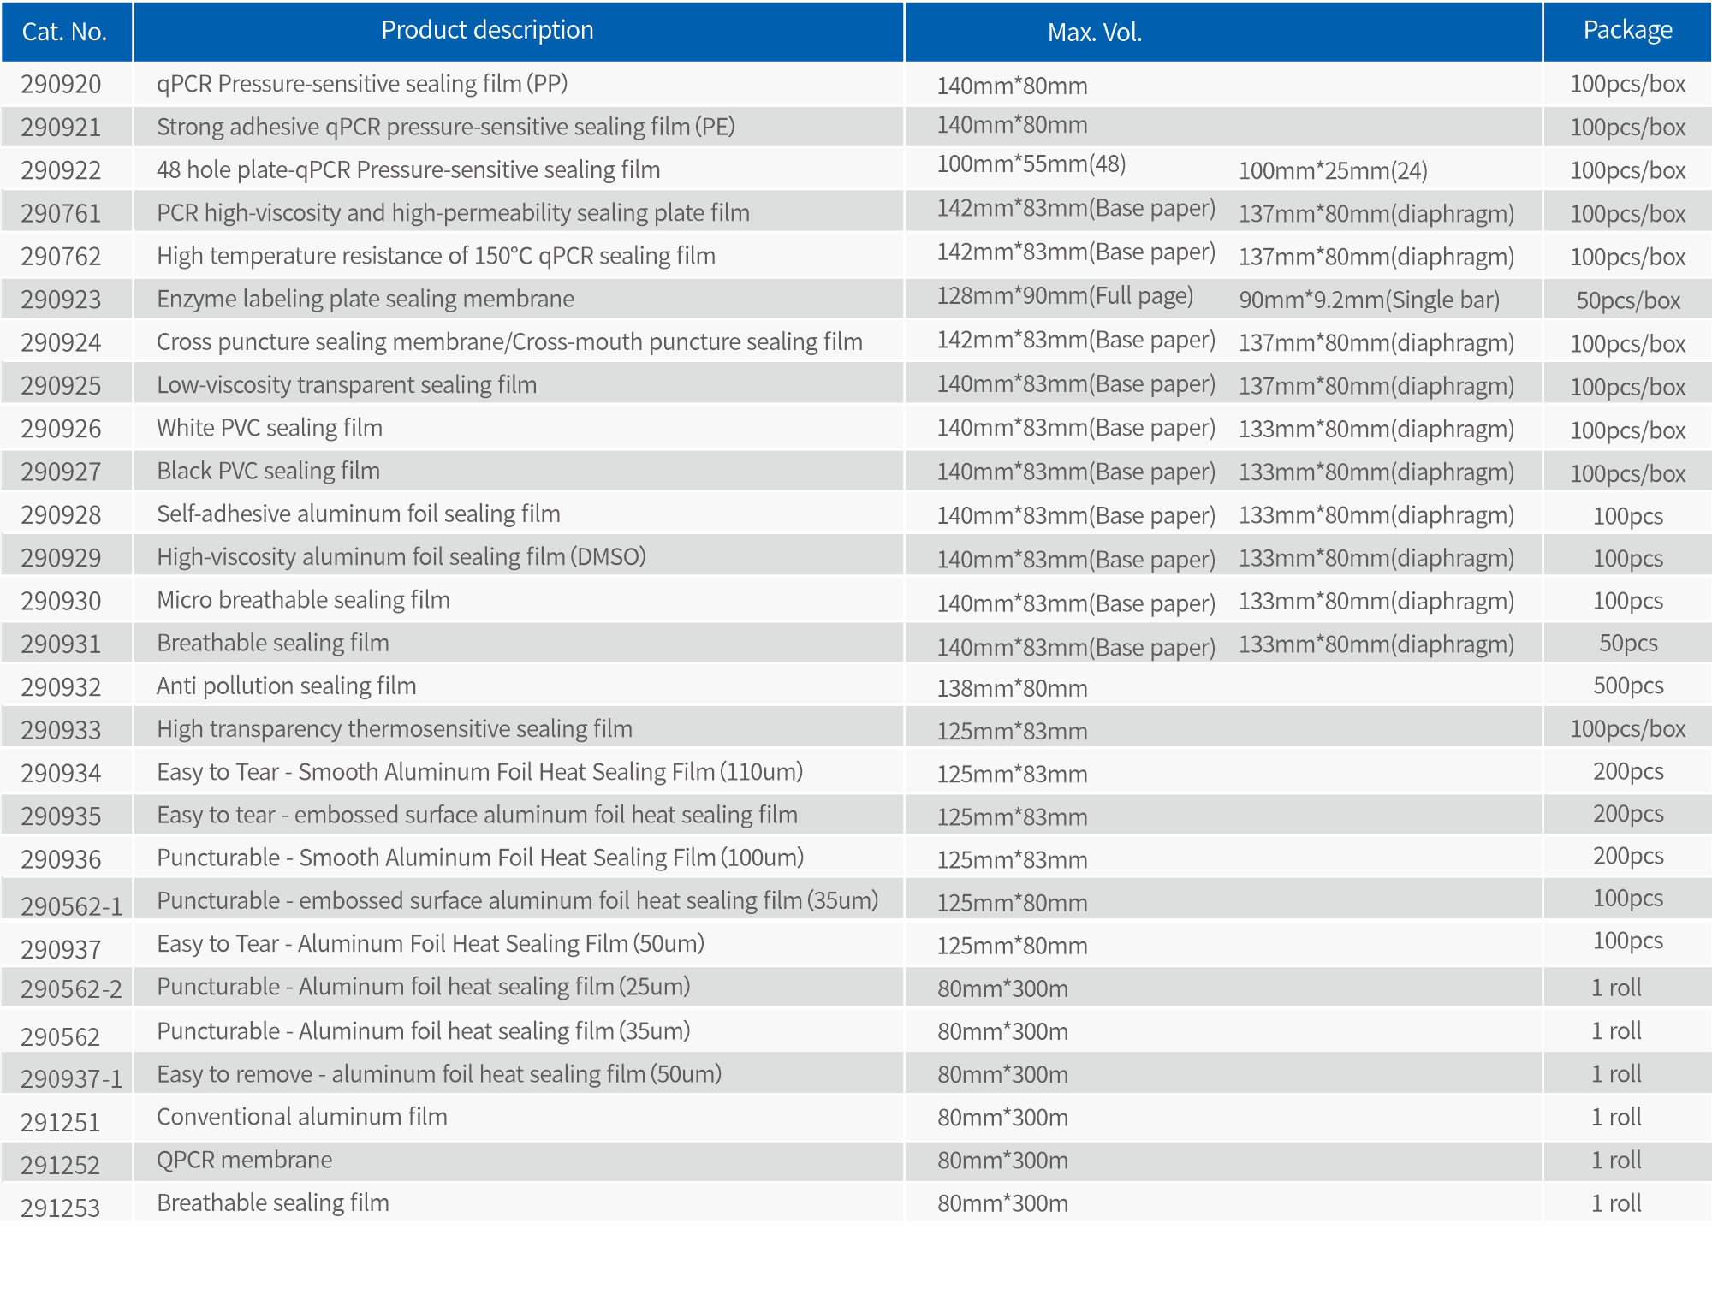Select catalog number 290562-2
The height and width of the screenshot is (1312, 1712).
point(72,989)
